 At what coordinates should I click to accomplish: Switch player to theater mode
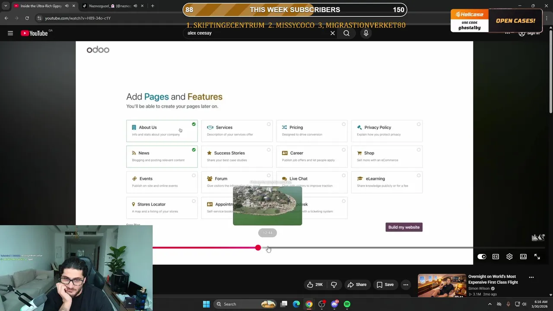pos(523,257)
